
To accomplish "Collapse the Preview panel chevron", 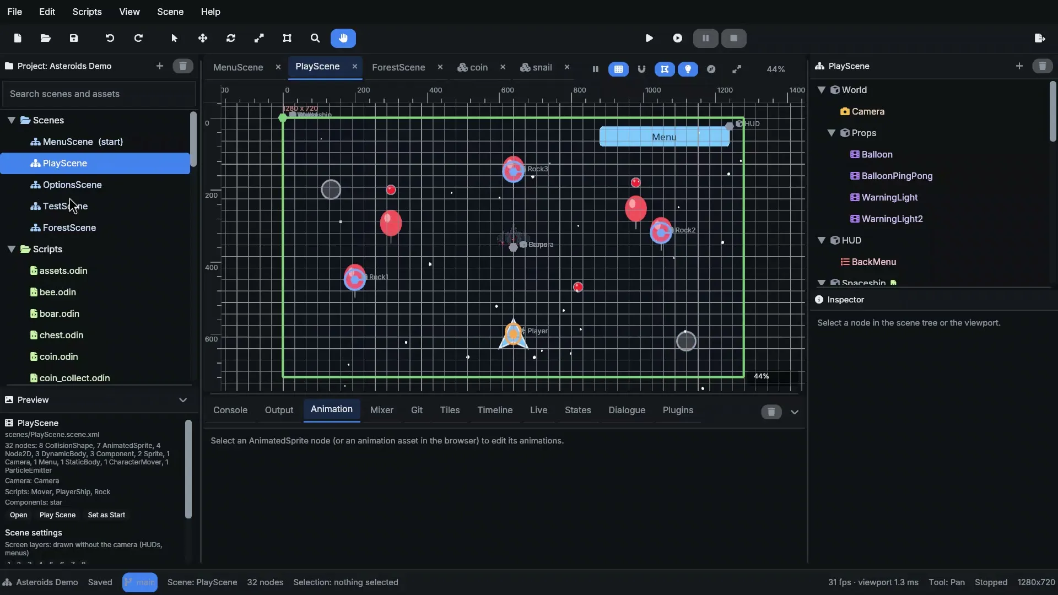I will (x=183, y=400).
